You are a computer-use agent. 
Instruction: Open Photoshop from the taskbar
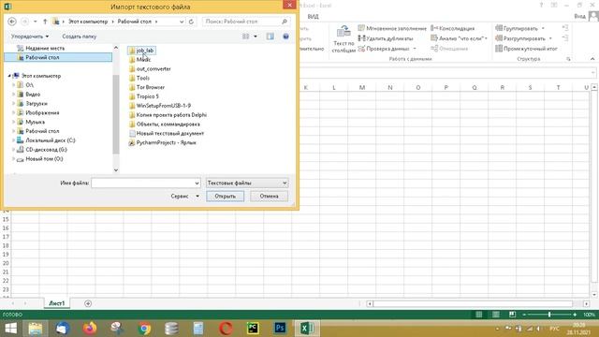coord(280,329)
